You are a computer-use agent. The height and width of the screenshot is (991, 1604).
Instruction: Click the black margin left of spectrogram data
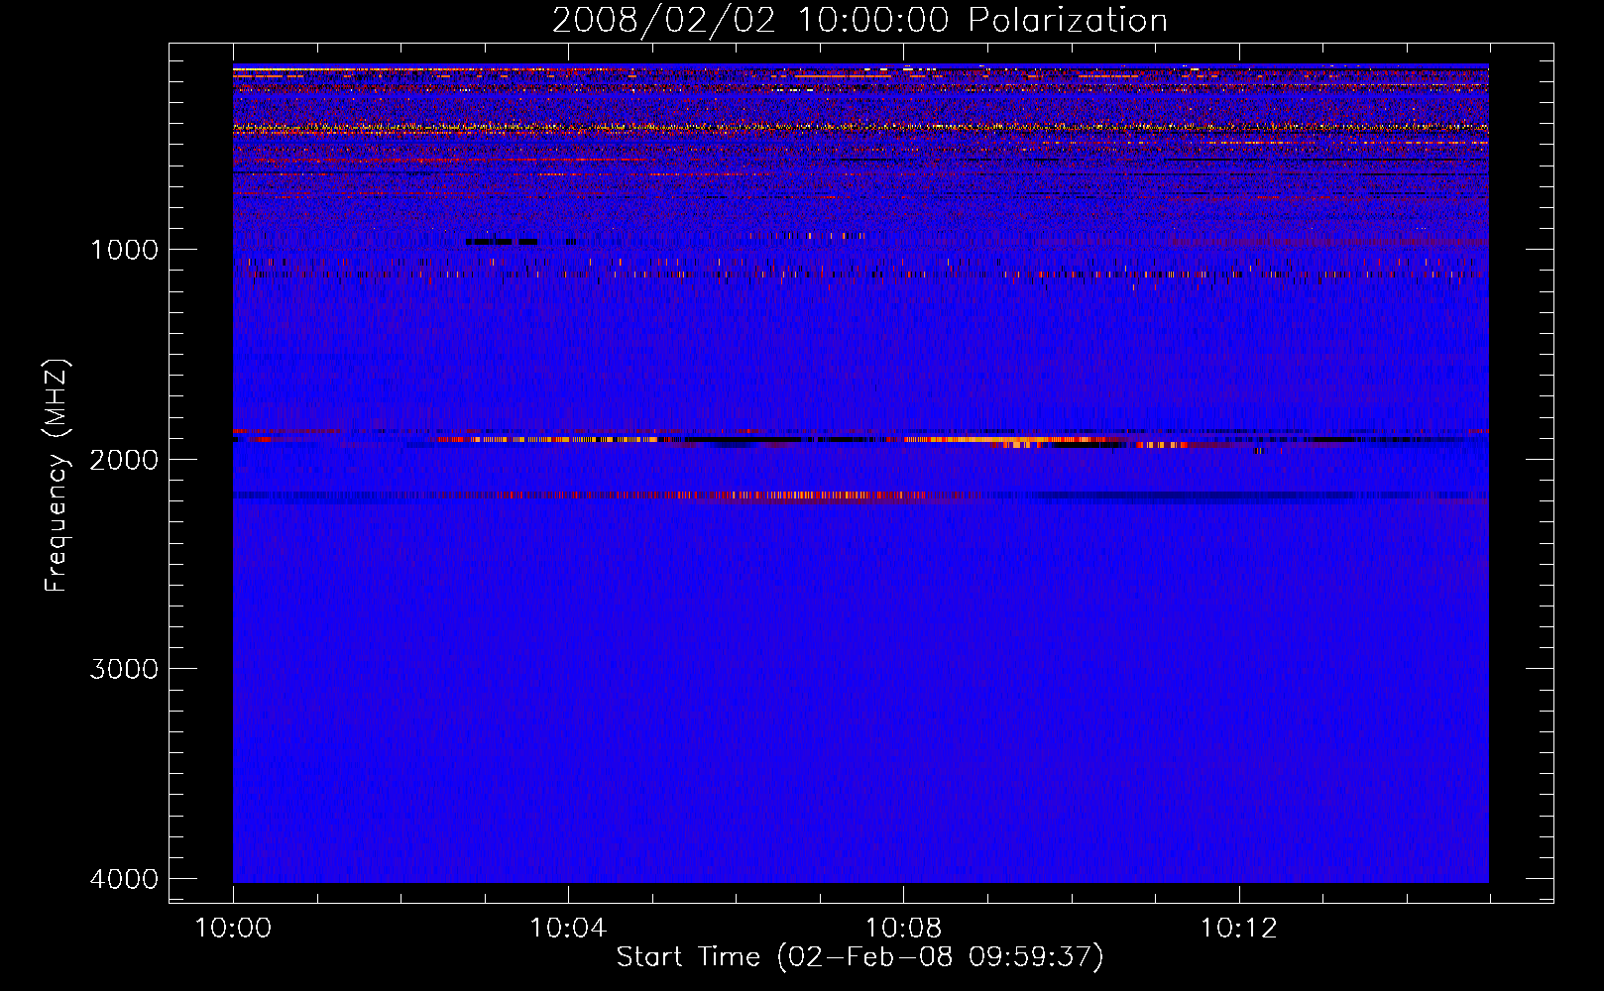point(200,473)
